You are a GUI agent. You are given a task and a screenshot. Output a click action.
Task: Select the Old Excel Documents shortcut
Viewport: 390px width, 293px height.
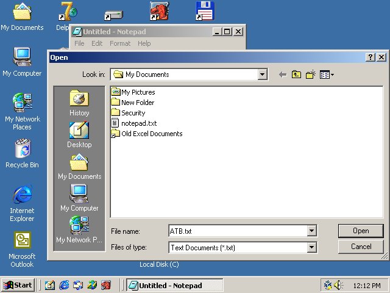147,134
